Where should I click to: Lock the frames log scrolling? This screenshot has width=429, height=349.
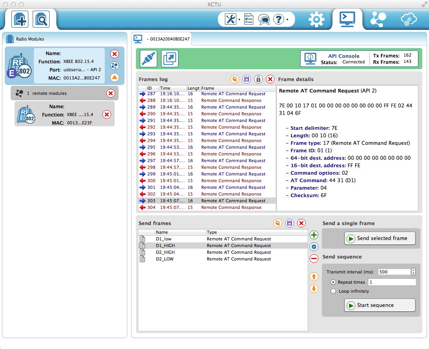258,79
